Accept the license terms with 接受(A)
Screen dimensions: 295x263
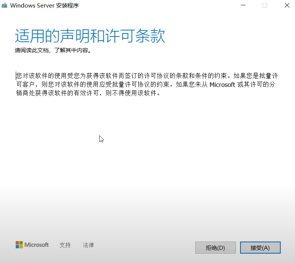260,248
